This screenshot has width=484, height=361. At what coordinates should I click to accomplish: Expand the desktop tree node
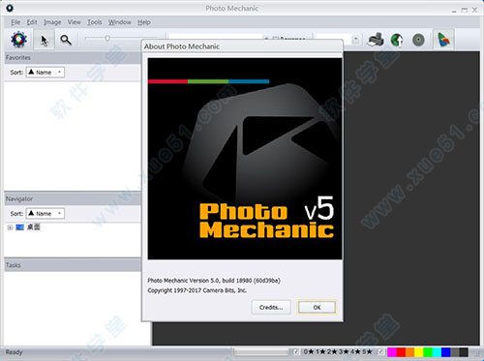click(x=10, y=227)
